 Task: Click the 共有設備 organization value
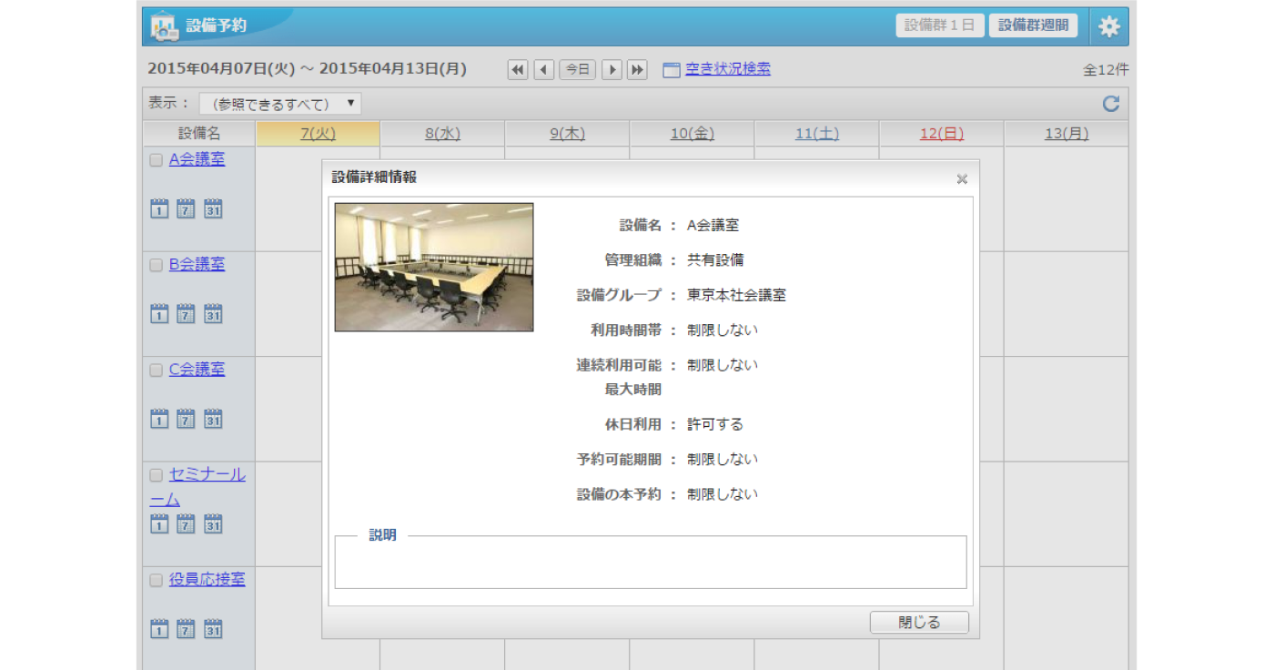(x=715, y=260)
